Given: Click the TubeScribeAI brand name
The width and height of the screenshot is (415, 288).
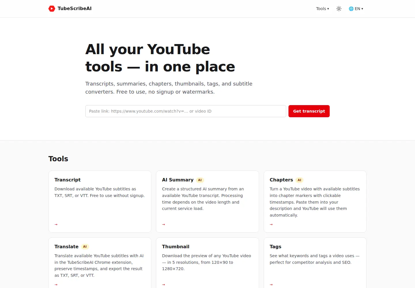Looking at the screenshot, I should click(x=75, y=9).
